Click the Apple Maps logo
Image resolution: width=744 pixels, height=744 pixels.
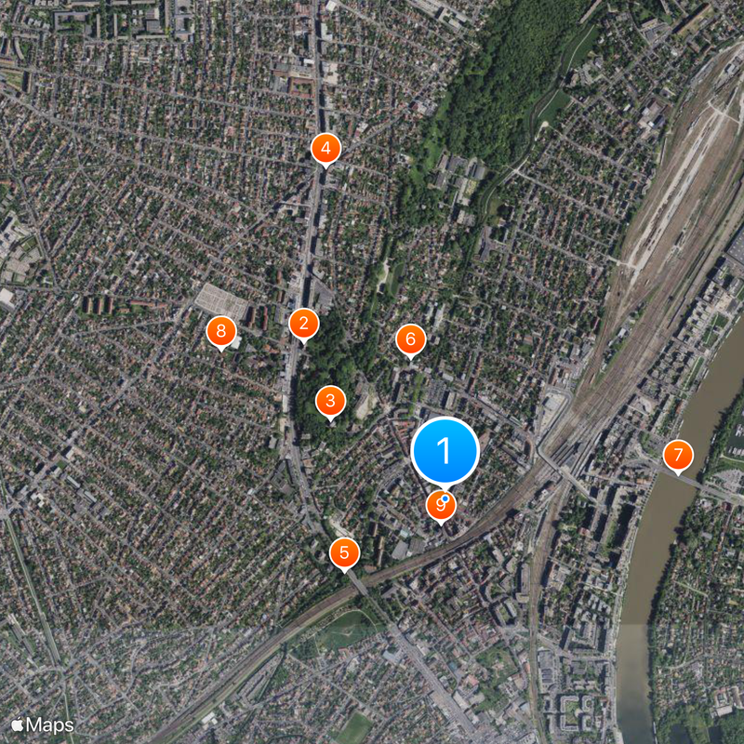click(43, 725)
